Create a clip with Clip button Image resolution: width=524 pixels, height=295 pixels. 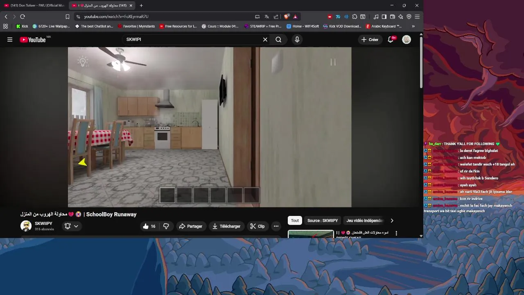pyautogui.click(x=257, y=226)
